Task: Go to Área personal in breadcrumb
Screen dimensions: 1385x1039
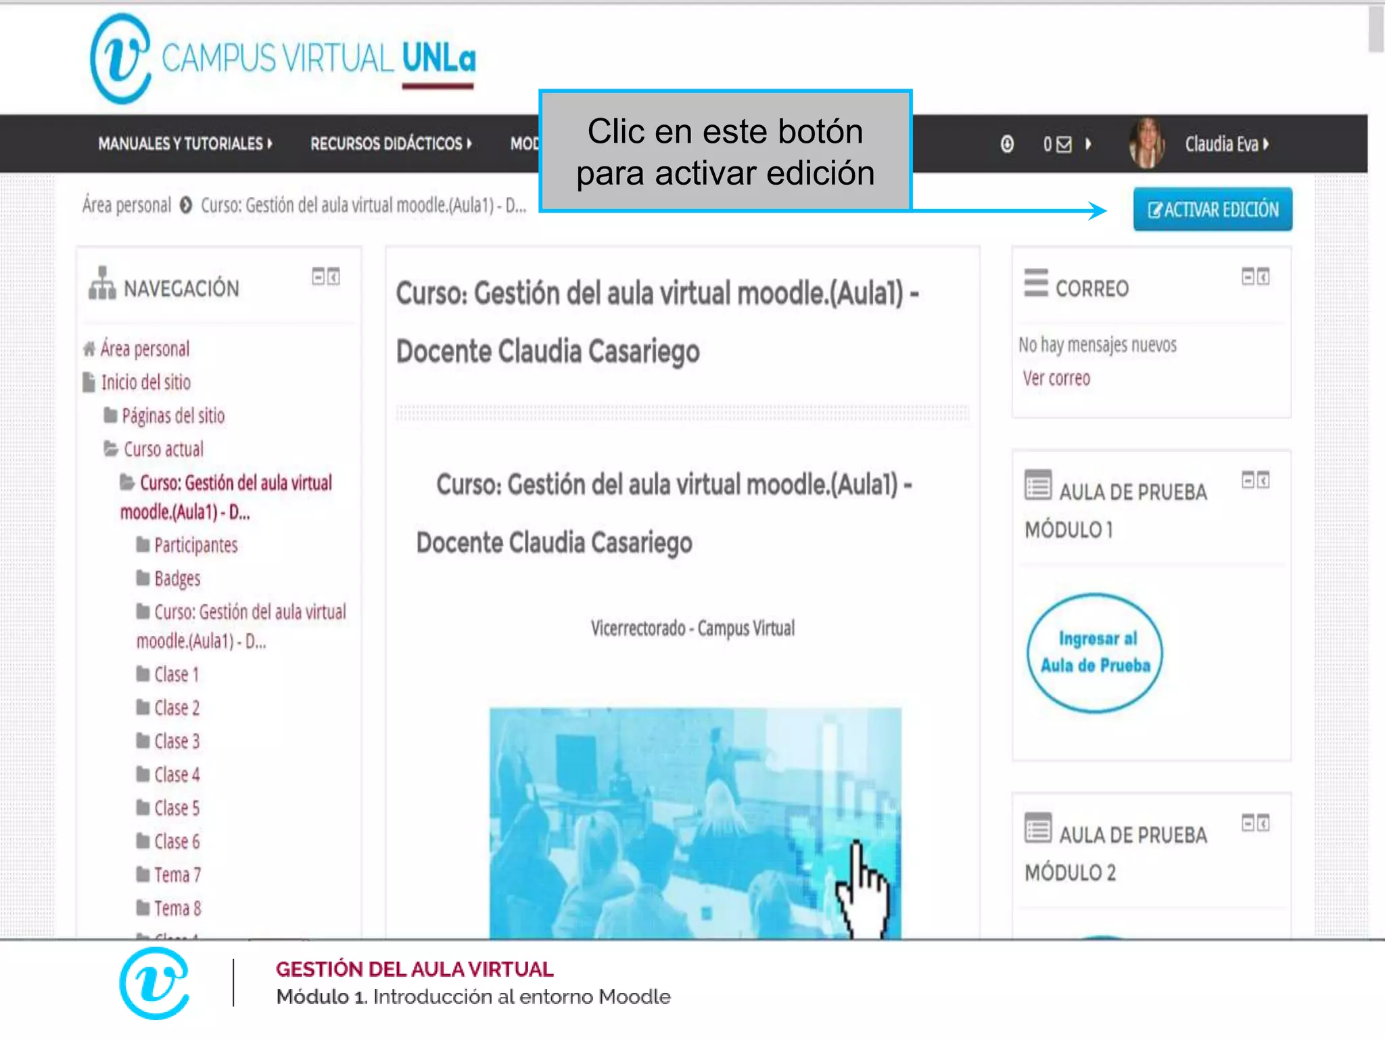Action: 126,205
